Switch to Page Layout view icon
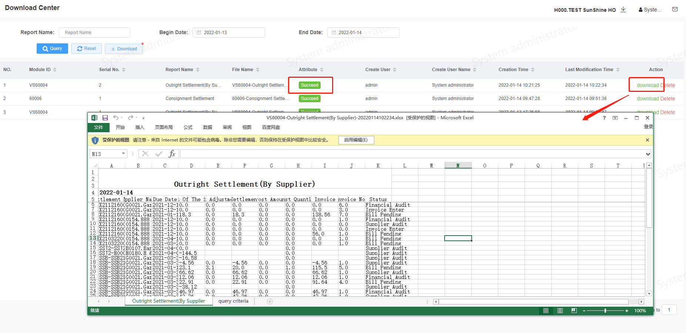The image size is (686, 333). [x=560, y=311]
